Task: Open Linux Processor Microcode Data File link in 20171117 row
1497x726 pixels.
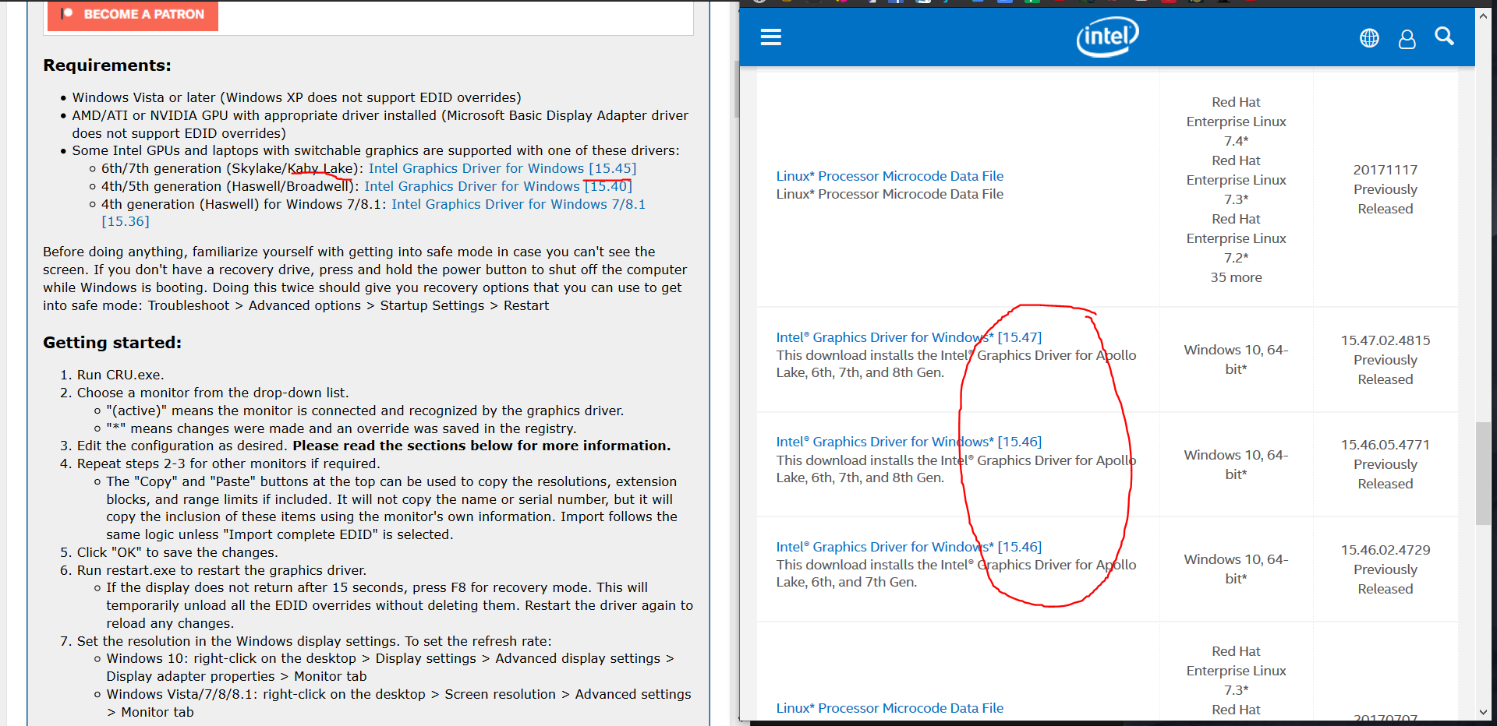Action: [890, 176]
